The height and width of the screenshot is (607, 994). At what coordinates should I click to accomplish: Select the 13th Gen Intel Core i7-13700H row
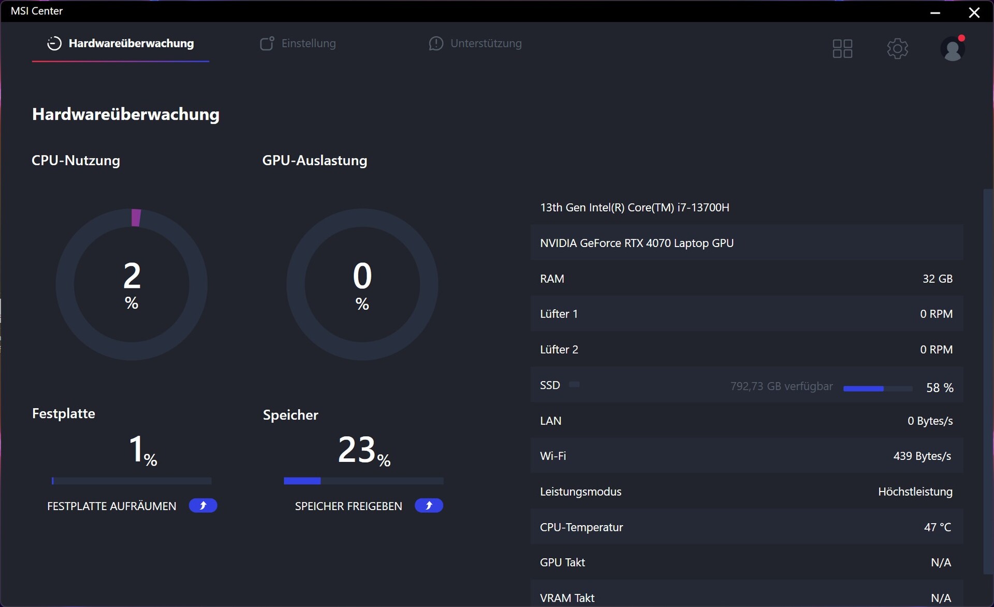coord(747,207)
